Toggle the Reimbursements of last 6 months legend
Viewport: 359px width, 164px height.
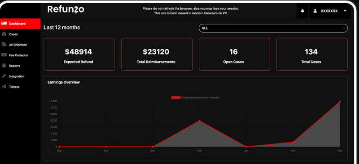[196, 97]
